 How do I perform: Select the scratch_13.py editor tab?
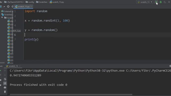point(23,7)
